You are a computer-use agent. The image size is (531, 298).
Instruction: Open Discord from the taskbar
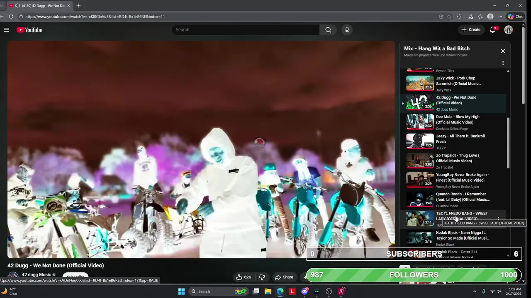pyautogui.click(x=304, y=291)
